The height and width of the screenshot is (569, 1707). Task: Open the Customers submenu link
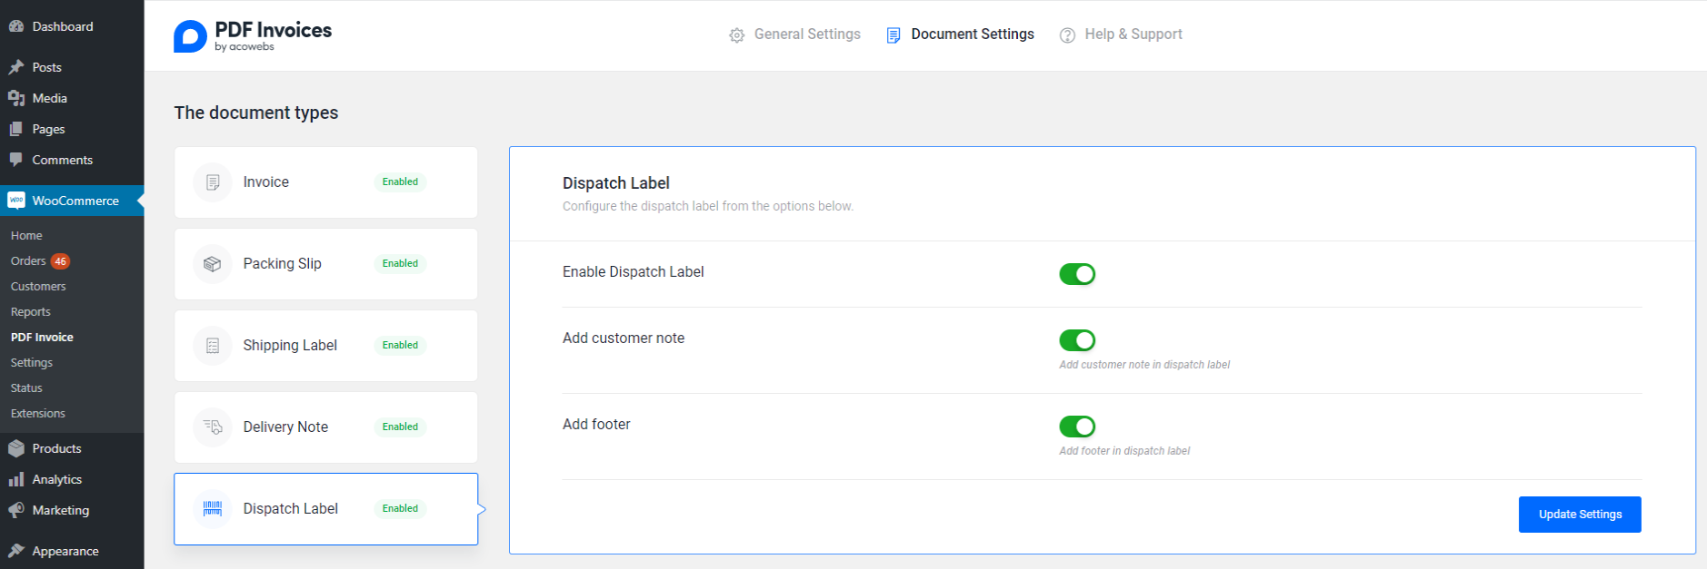38,286
